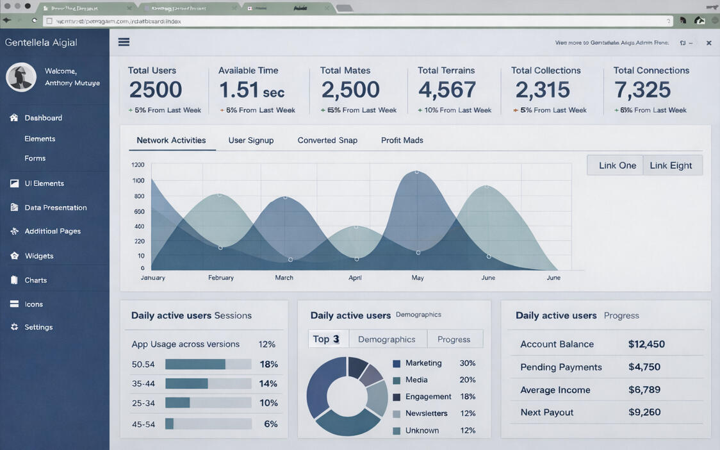
Task: Click the Charts sidebar icon
Action: point(14,280)
